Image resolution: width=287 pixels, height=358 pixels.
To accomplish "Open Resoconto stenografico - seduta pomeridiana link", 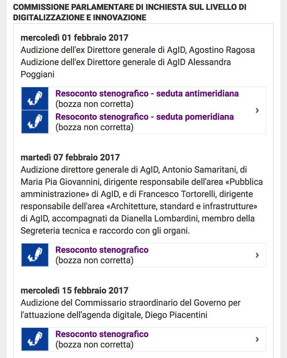I will [x=145, y=117].
